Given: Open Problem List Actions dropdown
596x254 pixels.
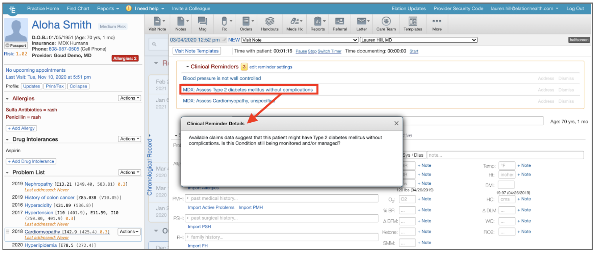Looking at the screenshot, I should coord(129,173).
